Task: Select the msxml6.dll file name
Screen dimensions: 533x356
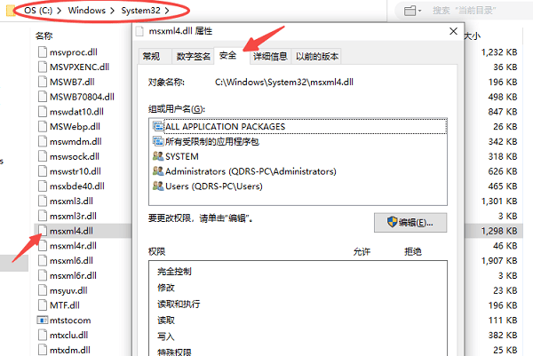Action: pos(71,261)
